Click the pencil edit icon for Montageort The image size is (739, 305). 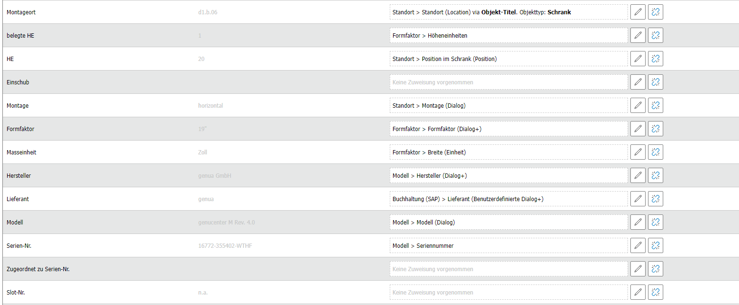(x=638, y=12)
